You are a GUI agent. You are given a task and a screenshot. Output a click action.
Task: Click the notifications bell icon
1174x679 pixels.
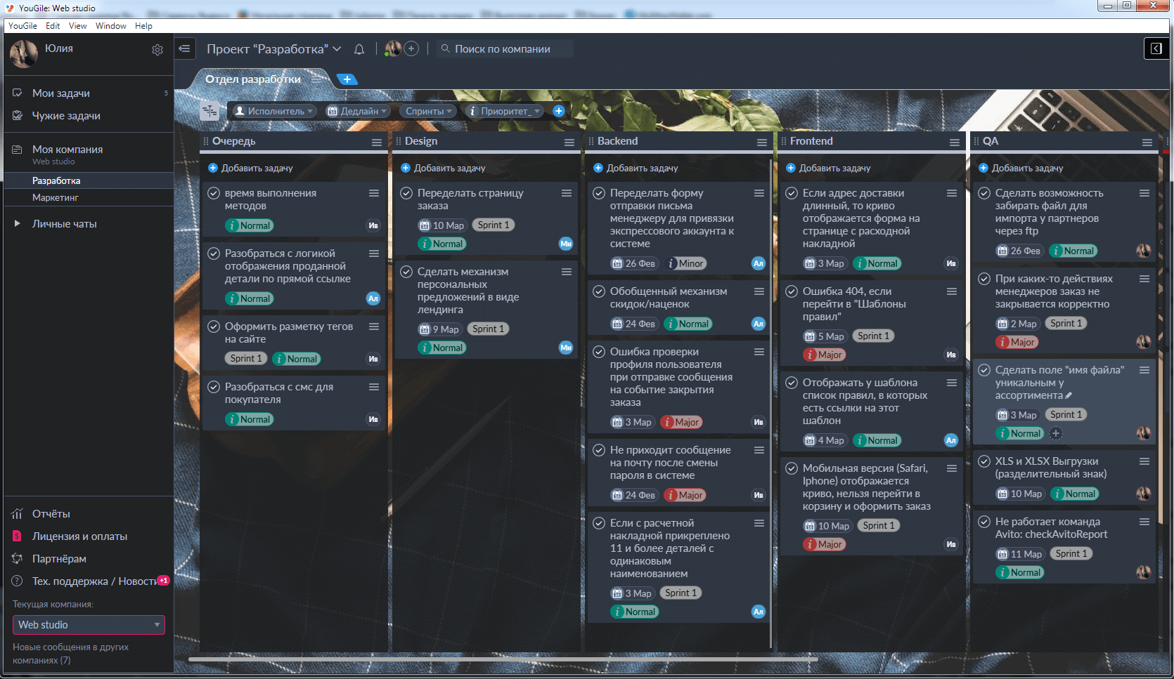359,49
